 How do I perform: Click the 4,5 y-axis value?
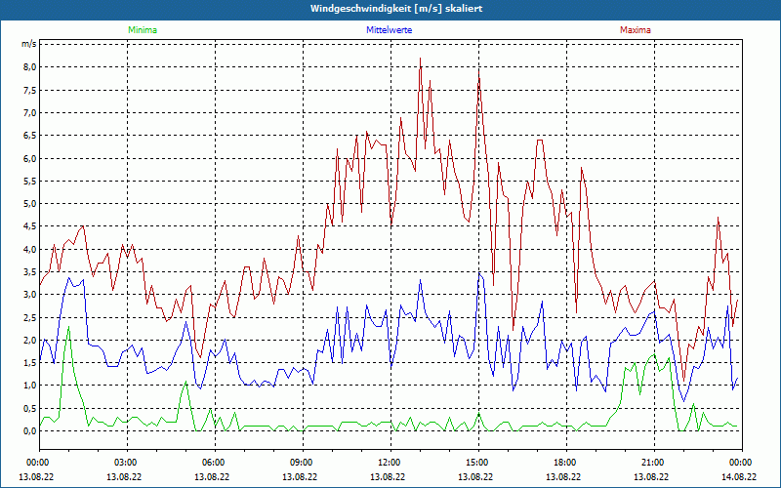(x=30, y=226)
